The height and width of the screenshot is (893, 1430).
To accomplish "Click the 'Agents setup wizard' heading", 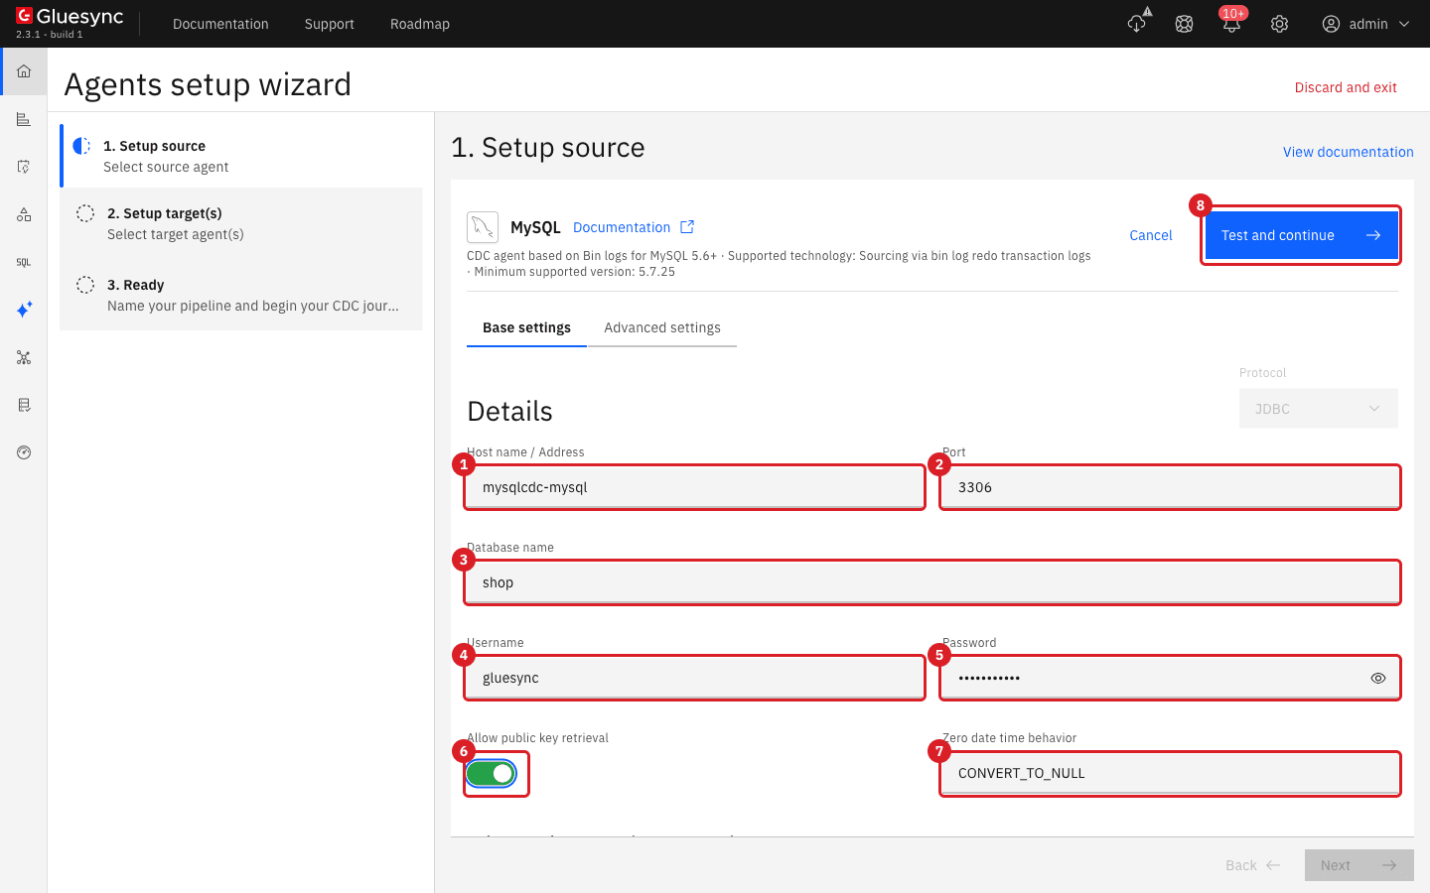I will click(208, 84).
